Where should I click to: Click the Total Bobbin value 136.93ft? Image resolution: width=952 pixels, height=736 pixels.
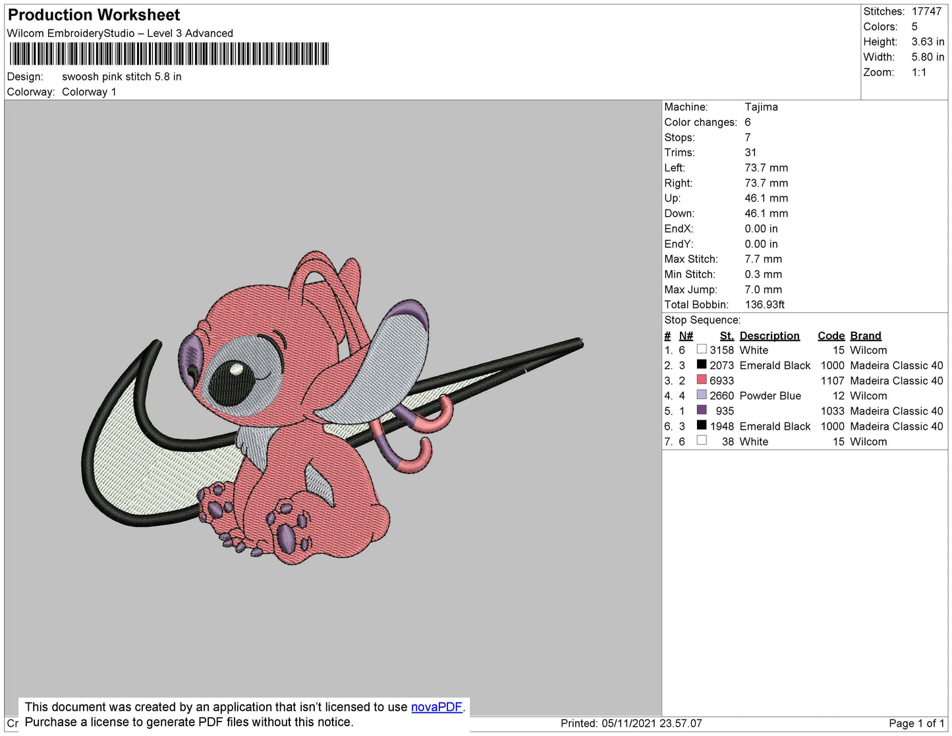click(765, 304)
